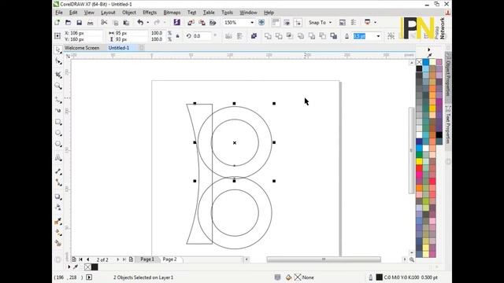Click the Open file icon
The image size is (504, 283).
point(69,23)
